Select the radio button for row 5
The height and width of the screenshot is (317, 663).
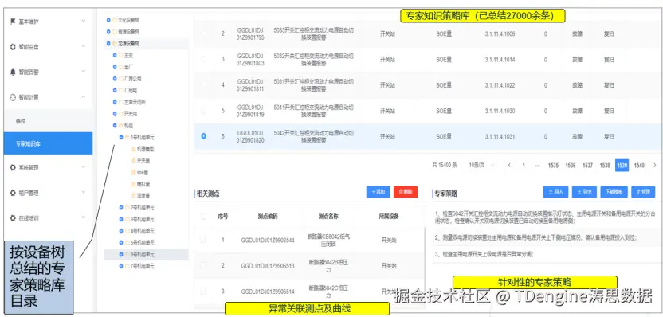click(204, 111)
